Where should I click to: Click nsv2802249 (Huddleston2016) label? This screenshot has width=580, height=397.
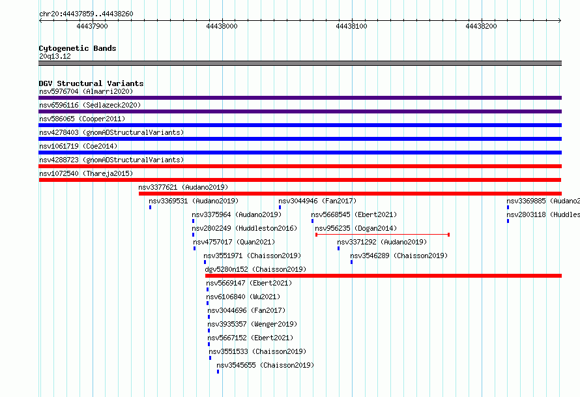click(x=244, y=228)
